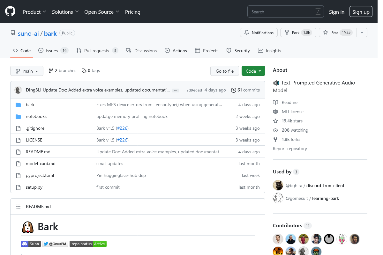Click the Report repository link

click(290, 149)
